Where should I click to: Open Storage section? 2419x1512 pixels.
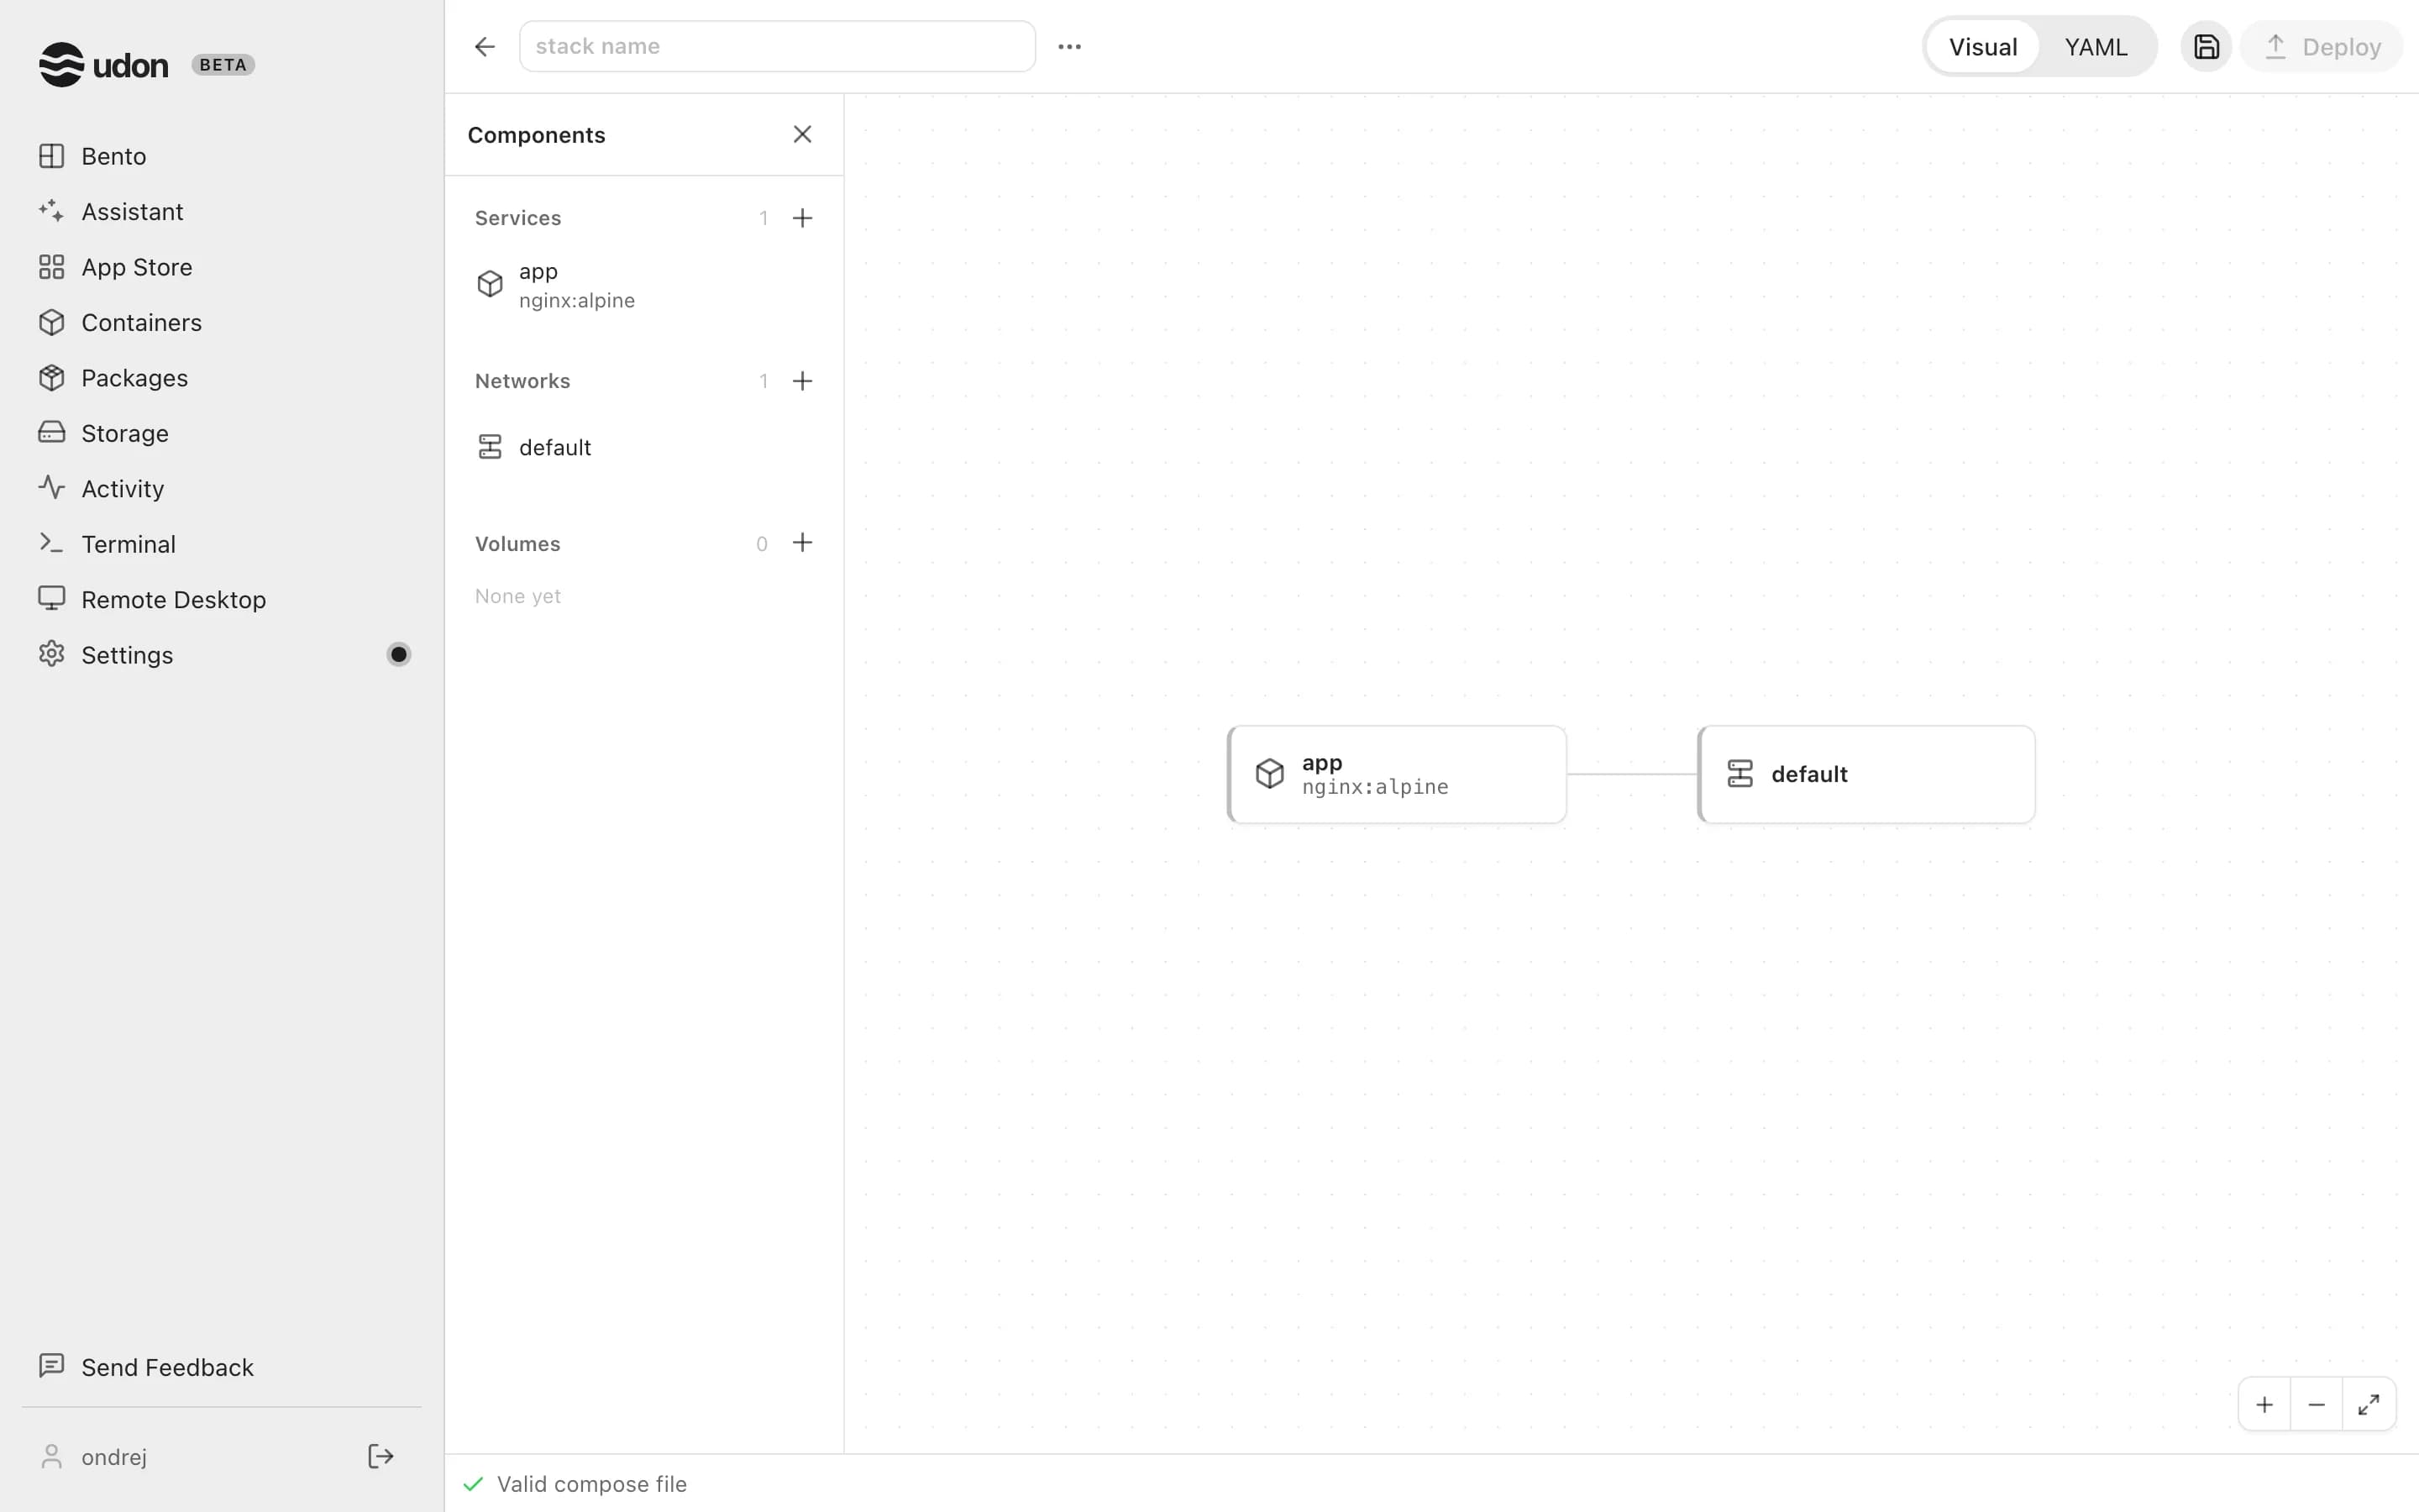point(222,433)
